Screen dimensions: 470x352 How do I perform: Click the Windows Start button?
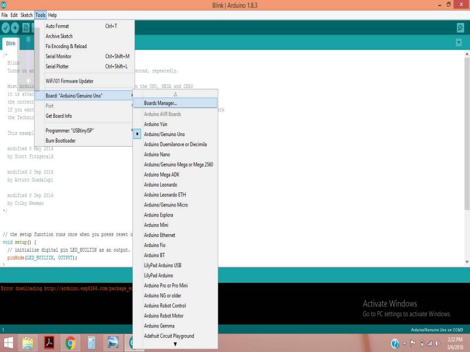8,343
